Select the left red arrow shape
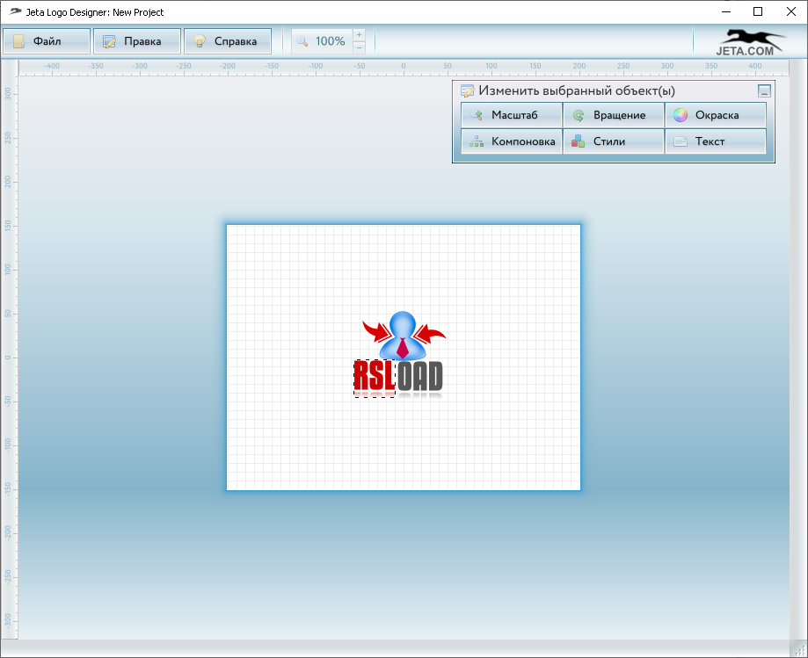Viewport: 808px width, 658px height. click(x=376, y=331)
